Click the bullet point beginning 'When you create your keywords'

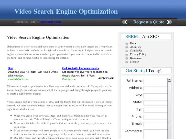tap(60, 118)
